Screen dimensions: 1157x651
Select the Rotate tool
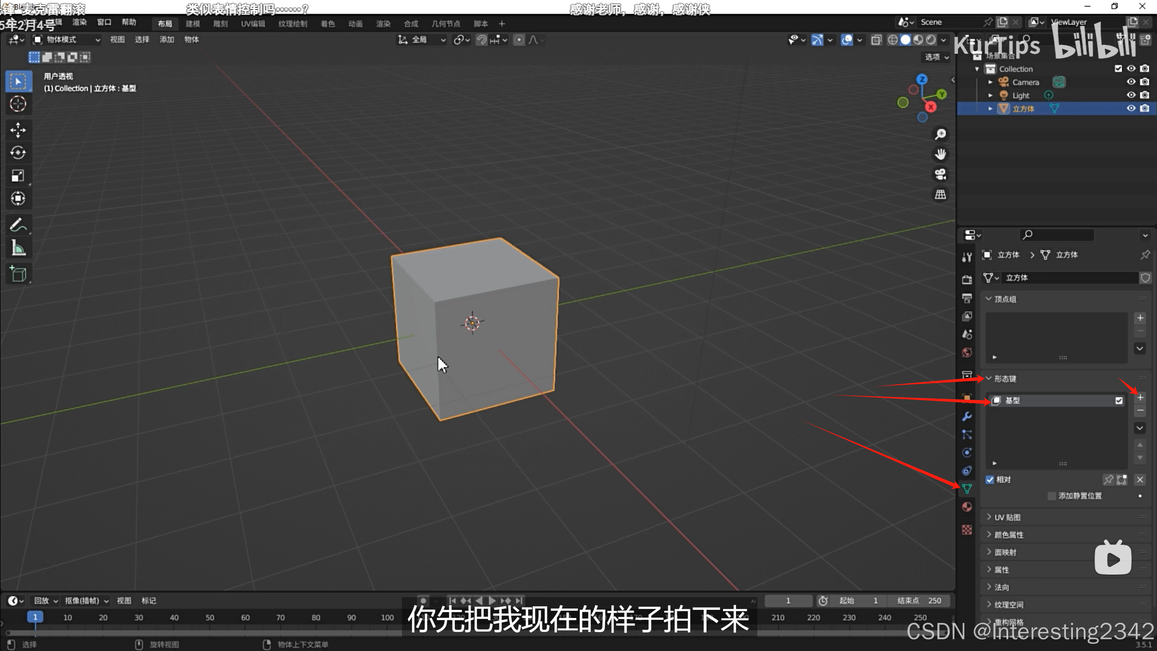click(18, 153)
